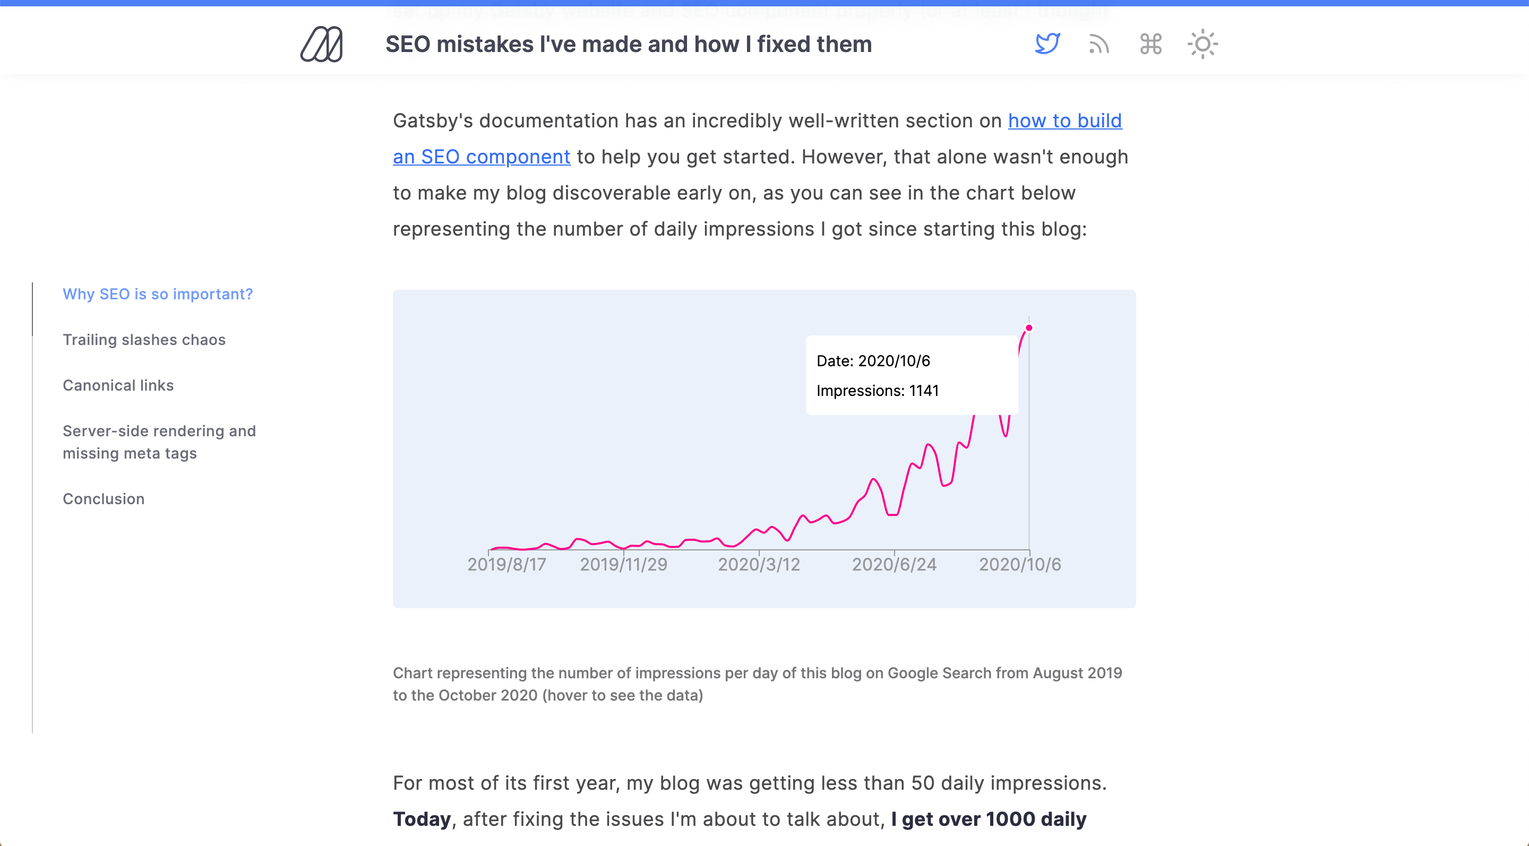This screenshot has width=1529, height=846.
Task: Open the RSS feed icon
Action: [x=1099, y=44]
